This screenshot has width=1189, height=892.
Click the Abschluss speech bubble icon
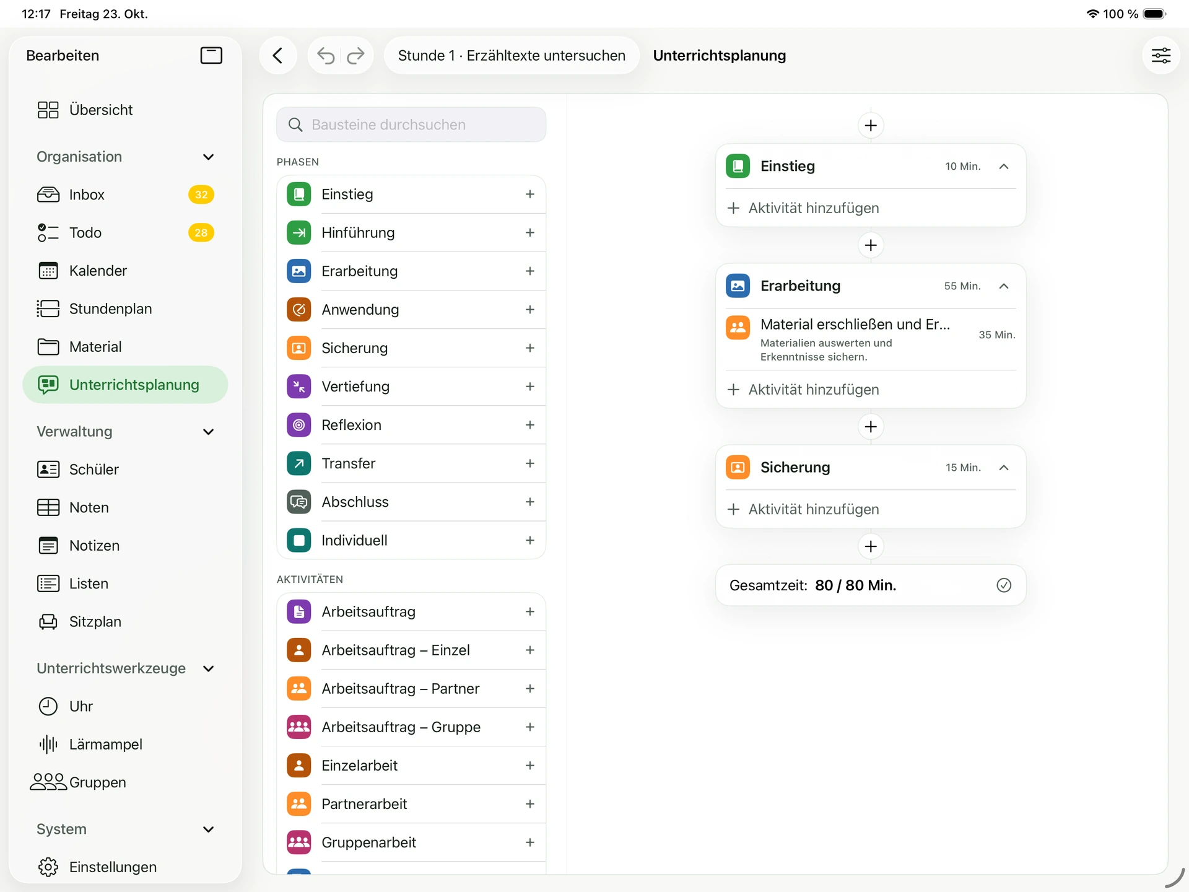(x=299, y=502)
